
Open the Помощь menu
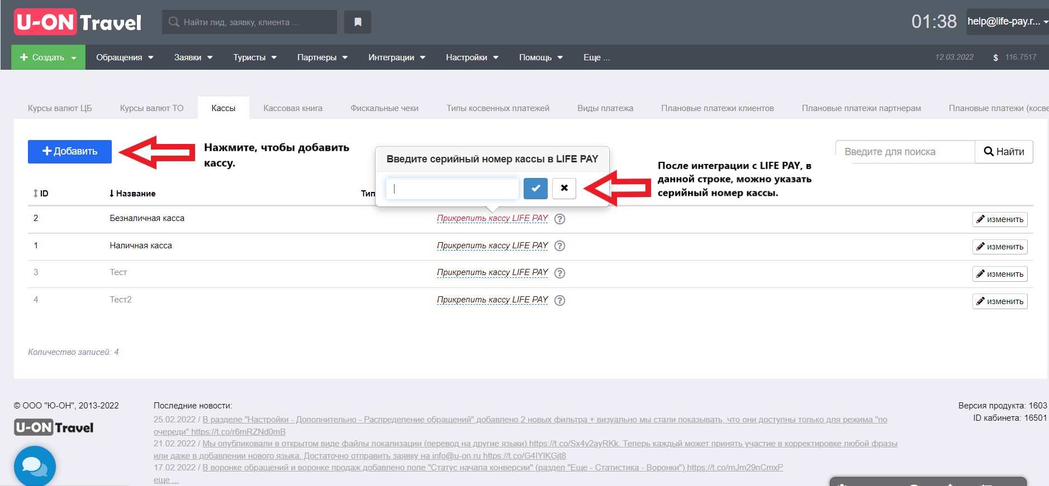pyautogui.click(x=541, y=57)
